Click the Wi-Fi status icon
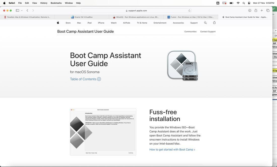 click(238, 3)
